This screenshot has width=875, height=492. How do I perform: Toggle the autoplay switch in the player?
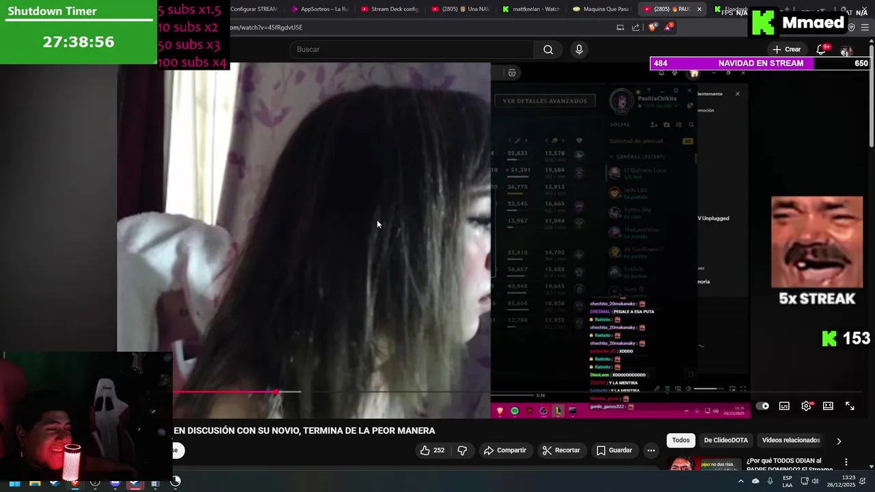[763, 406]
